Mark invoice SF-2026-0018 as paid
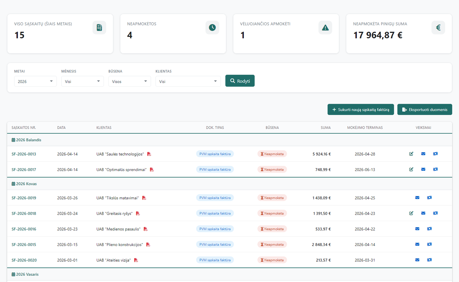 pos(435,213)
